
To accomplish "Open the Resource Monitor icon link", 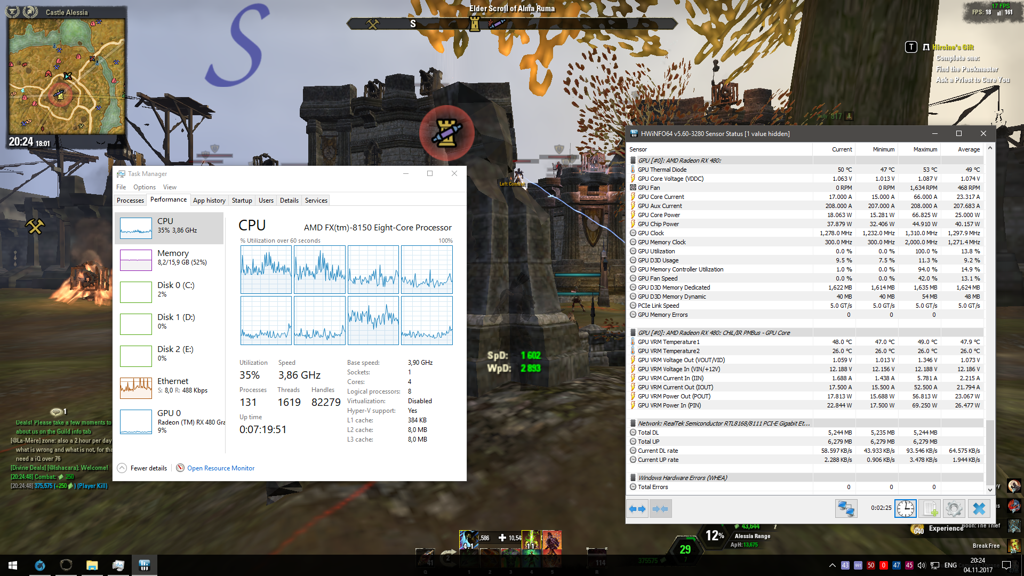I will pos(180,468).
